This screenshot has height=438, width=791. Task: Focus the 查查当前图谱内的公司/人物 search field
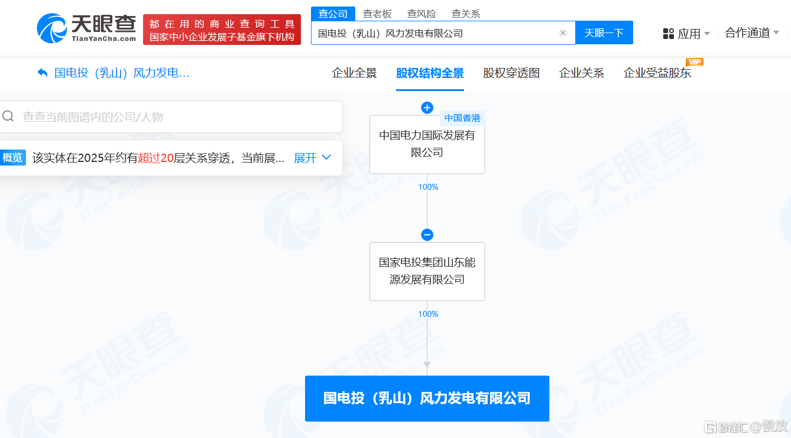[171, 117]
